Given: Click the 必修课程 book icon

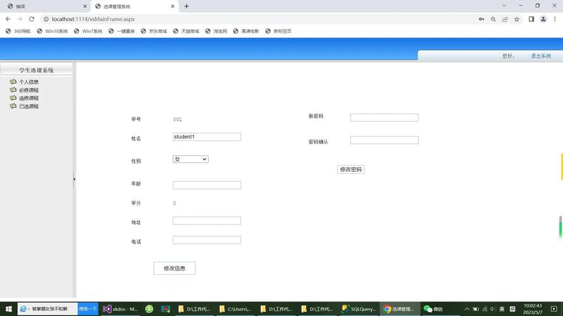Looking at the screenshot, I should [x=13, y=90].
